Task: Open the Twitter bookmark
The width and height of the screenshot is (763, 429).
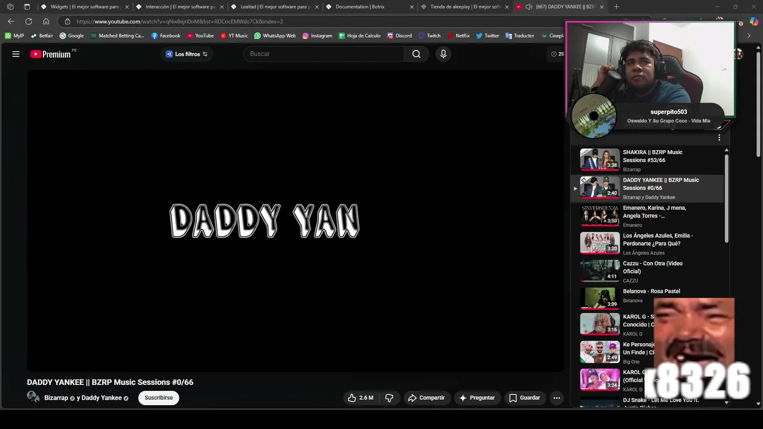Action: click(x=488, y=36)
